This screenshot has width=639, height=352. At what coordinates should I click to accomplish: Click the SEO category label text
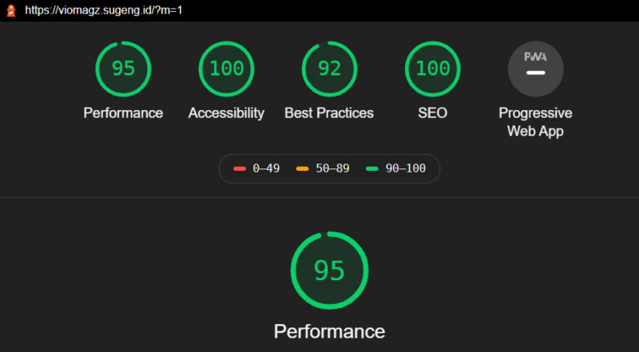(432, 113)
